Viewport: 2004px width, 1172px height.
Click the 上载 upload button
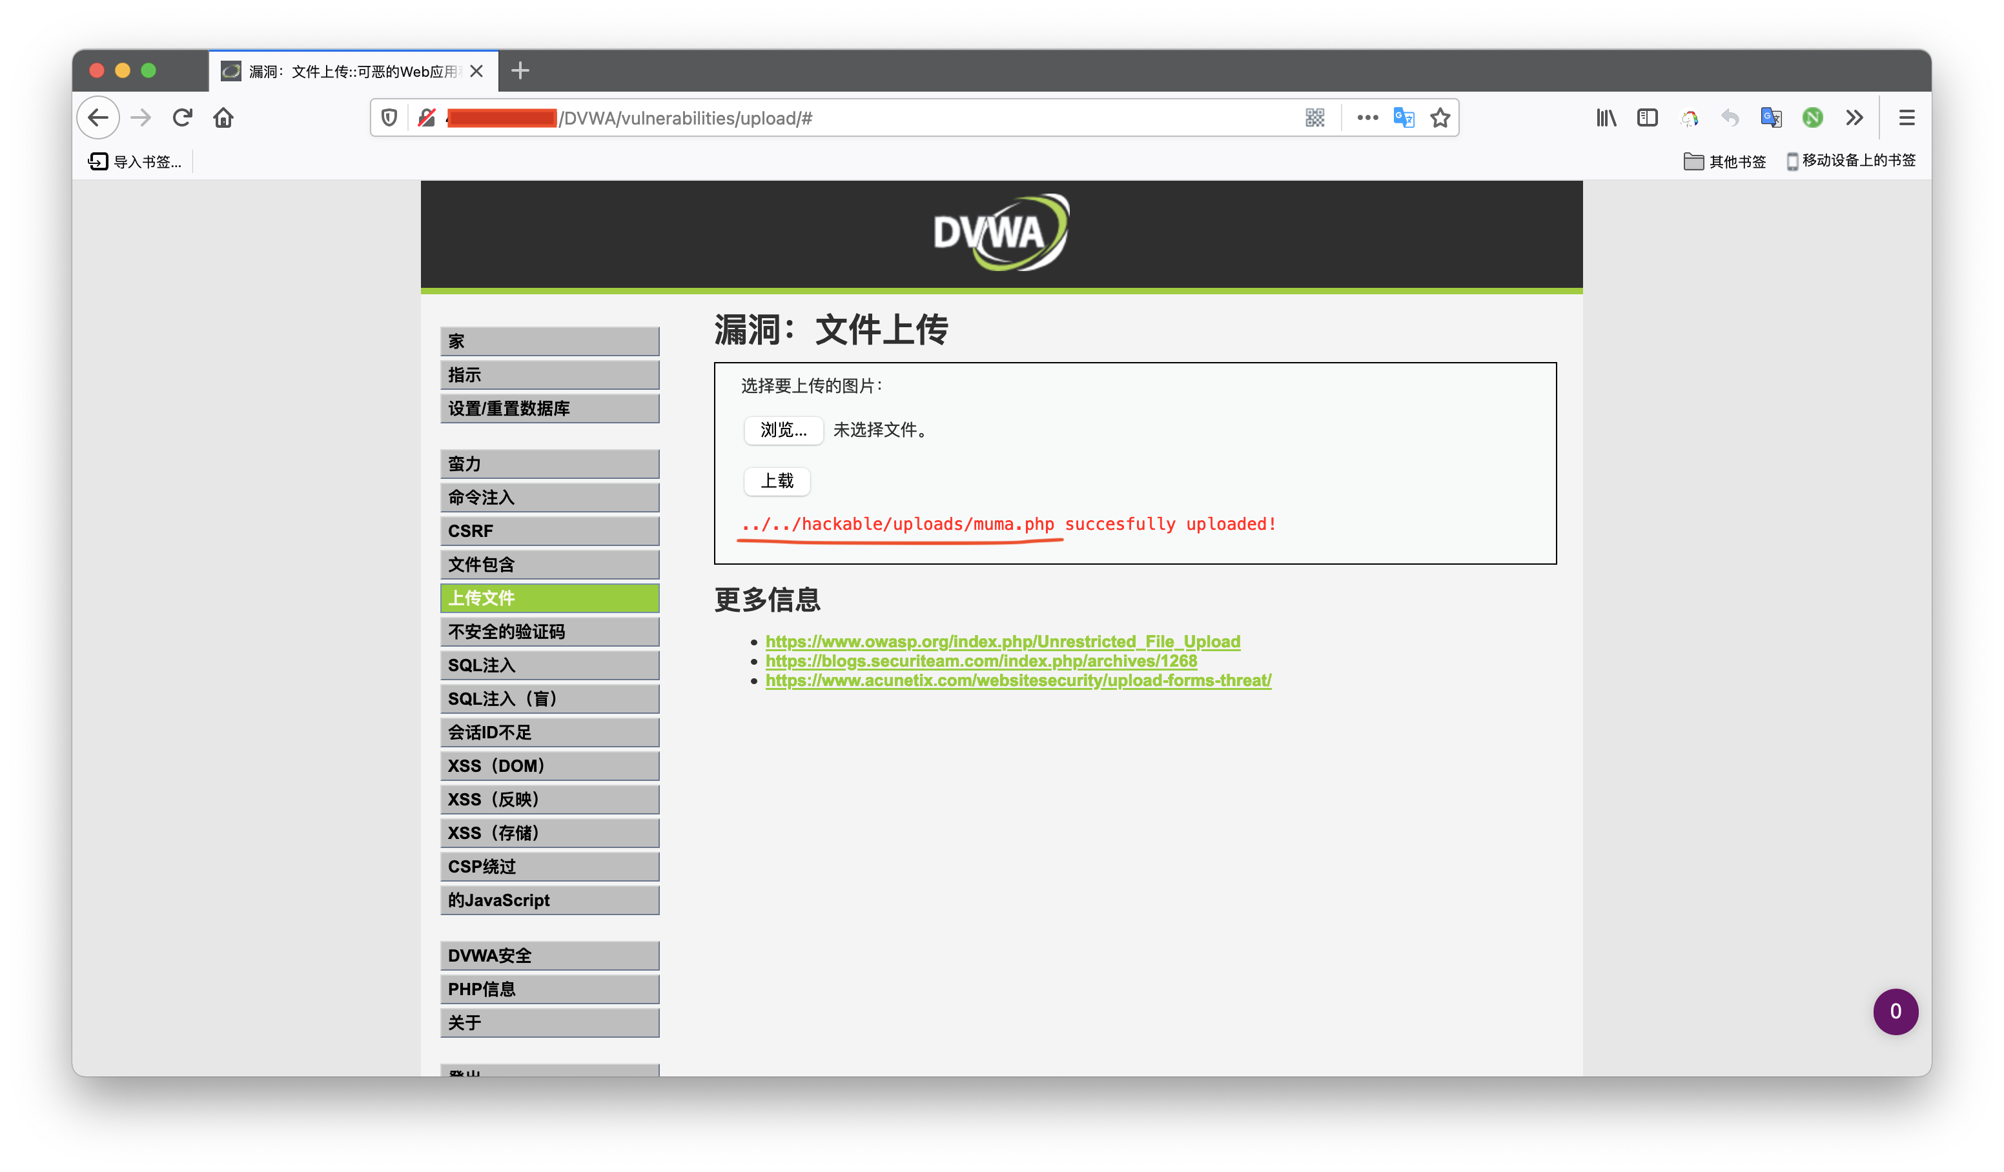click(777, 481)
